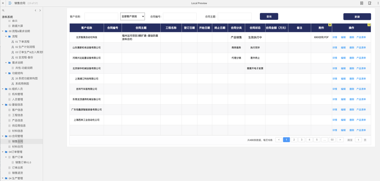Go to pagination page 5

[317, 140]
